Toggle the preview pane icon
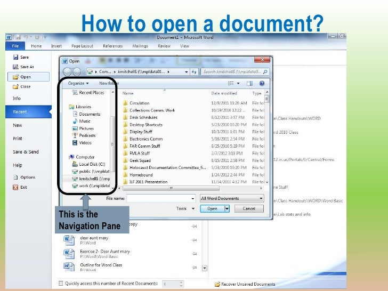This screenshot has height=291, width=388. (x=249, y=83)
